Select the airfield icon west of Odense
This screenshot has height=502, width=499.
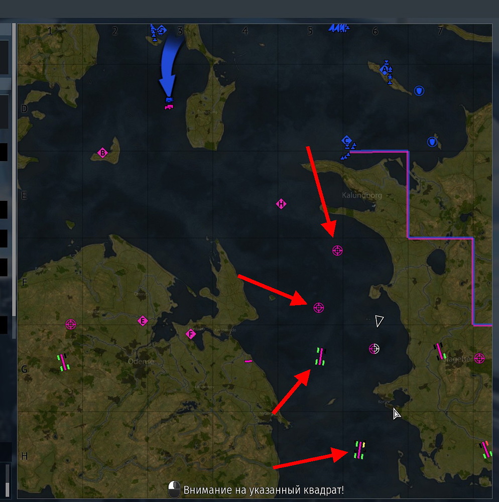pos(63,362)
